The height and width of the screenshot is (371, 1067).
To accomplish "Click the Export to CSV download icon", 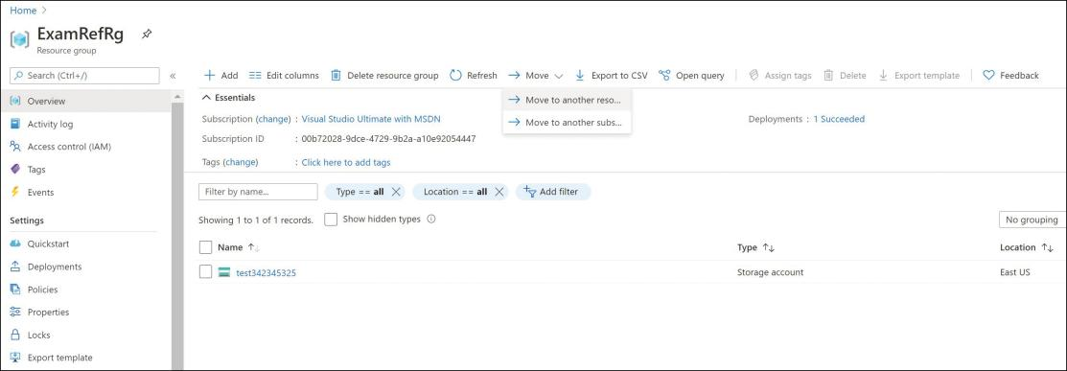I will [580, 76].
